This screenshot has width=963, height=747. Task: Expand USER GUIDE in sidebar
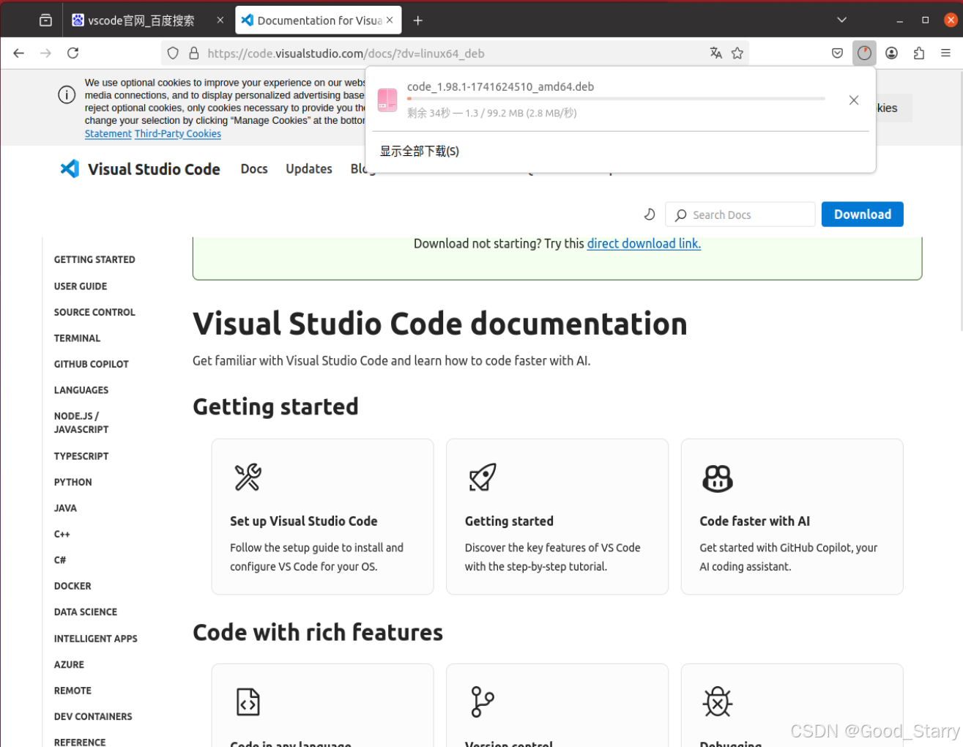(x=81, y=286)
